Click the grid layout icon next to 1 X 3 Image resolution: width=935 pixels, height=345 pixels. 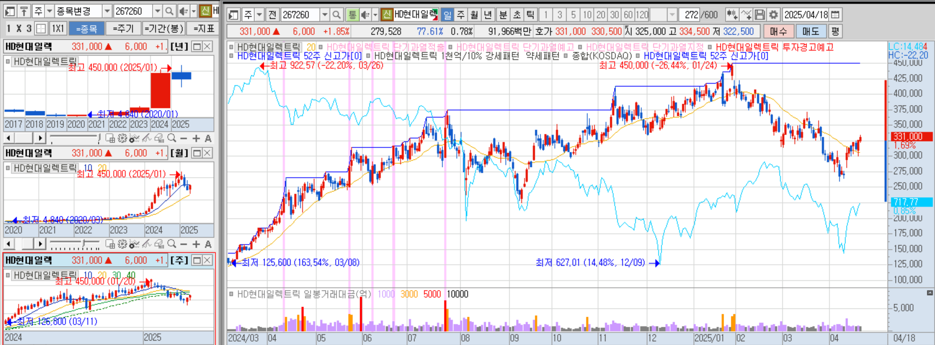41,28
